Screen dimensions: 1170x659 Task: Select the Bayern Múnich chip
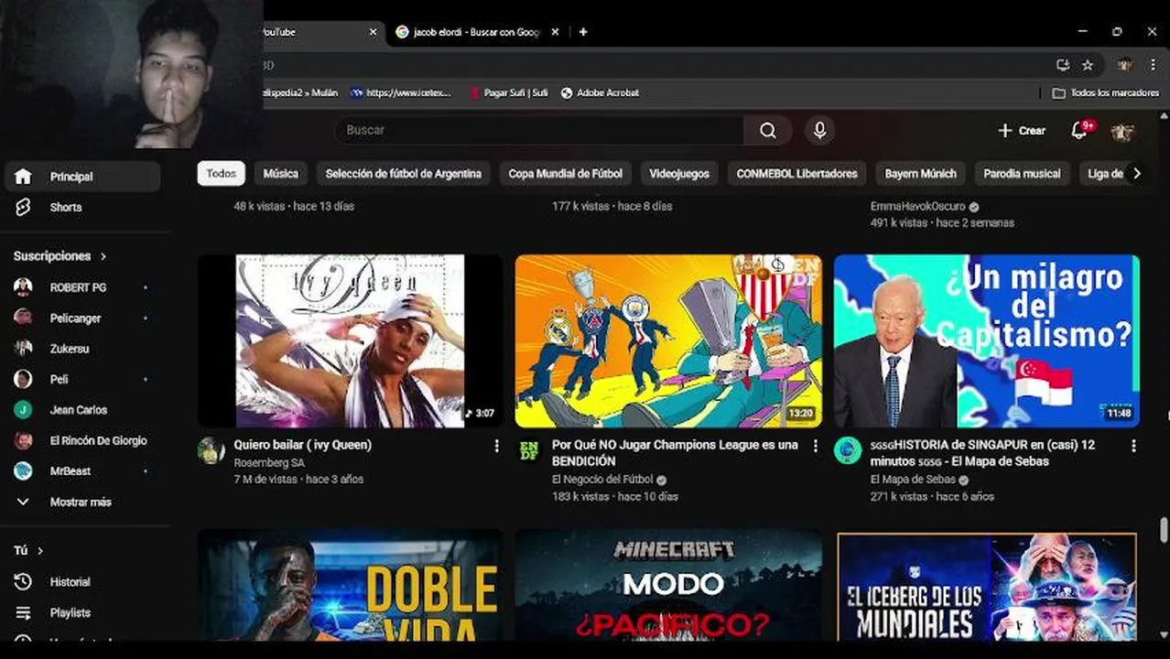click(x=921, y=174)
